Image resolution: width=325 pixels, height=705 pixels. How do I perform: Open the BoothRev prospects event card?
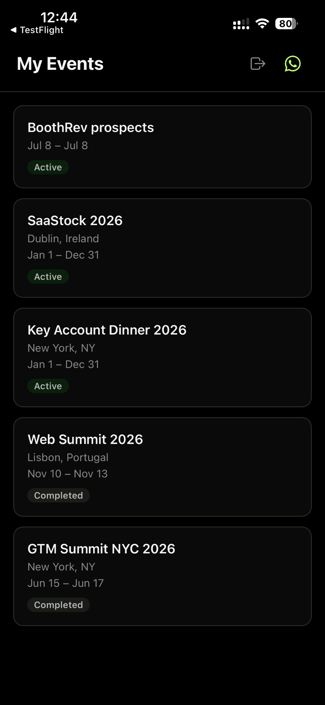pos(162,147)
